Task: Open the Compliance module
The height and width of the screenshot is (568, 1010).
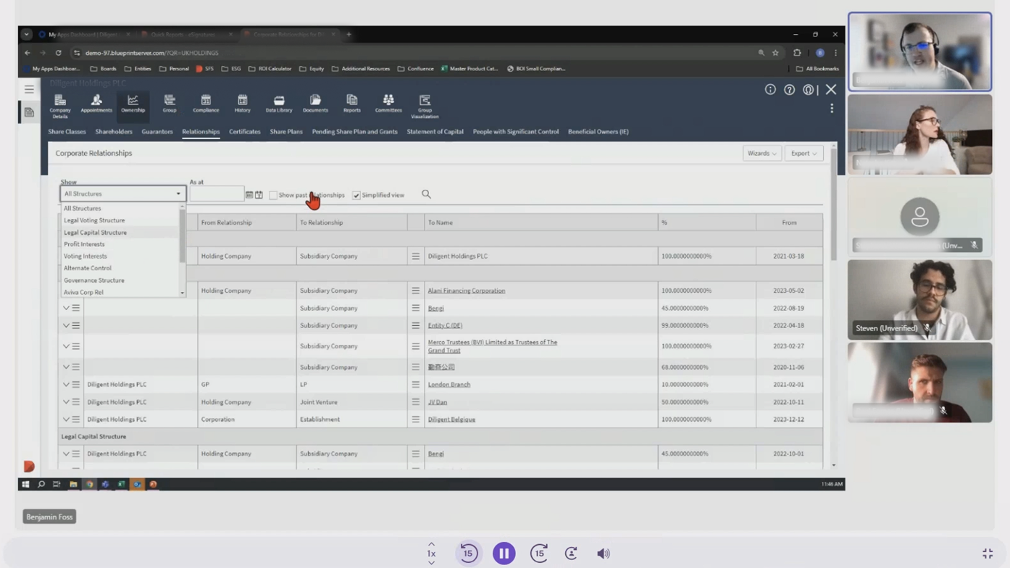Action: (x=206, y=104)
